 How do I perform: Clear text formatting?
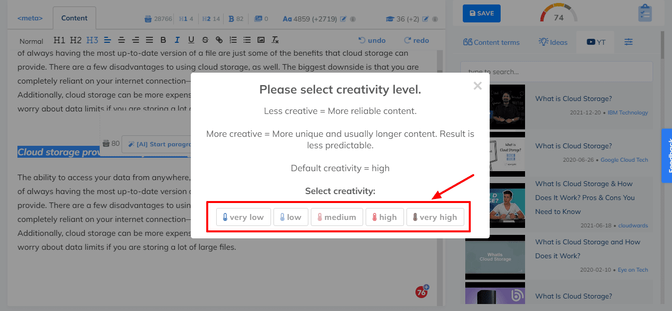[x=275, y=40]
